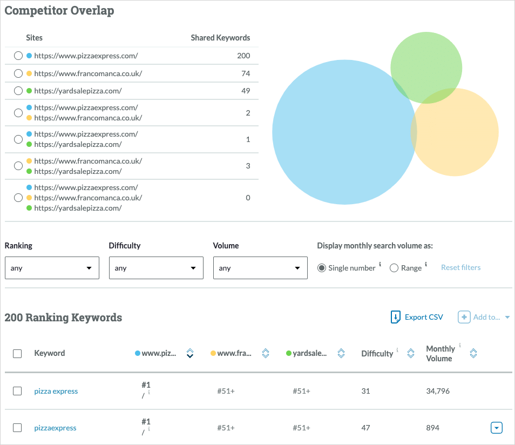Image resolution: width=515 pixels, height=445 pixels.
Task: Sort by Monthly Volume column arrows
Action: [473, 353]
